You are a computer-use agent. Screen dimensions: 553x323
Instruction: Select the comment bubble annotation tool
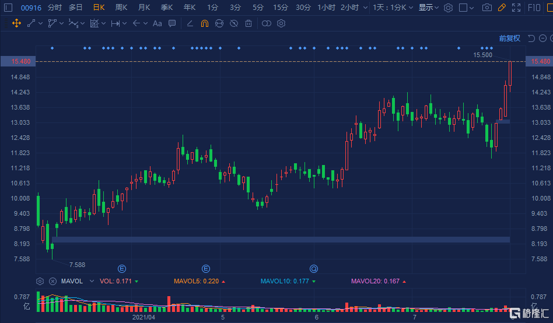point(172,23)
